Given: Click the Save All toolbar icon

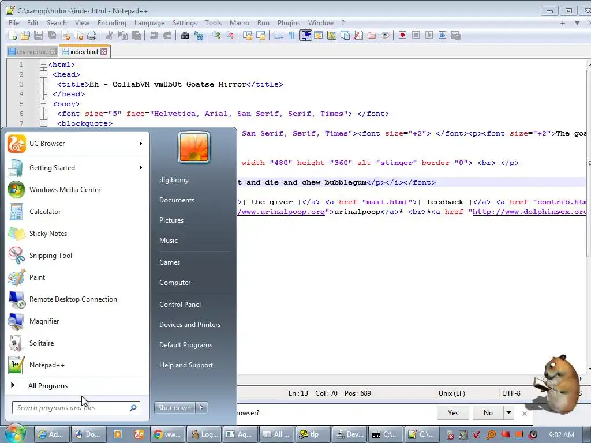Looking at the screenshot, I should point(51,35).
